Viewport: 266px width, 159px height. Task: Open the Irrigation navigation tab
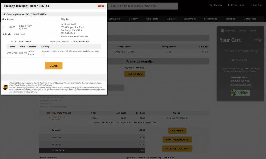pos(230,19)
